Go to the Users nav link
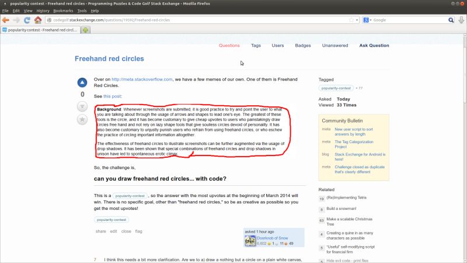The height and width of the screenshot is (263, 467). pos(278,46)
